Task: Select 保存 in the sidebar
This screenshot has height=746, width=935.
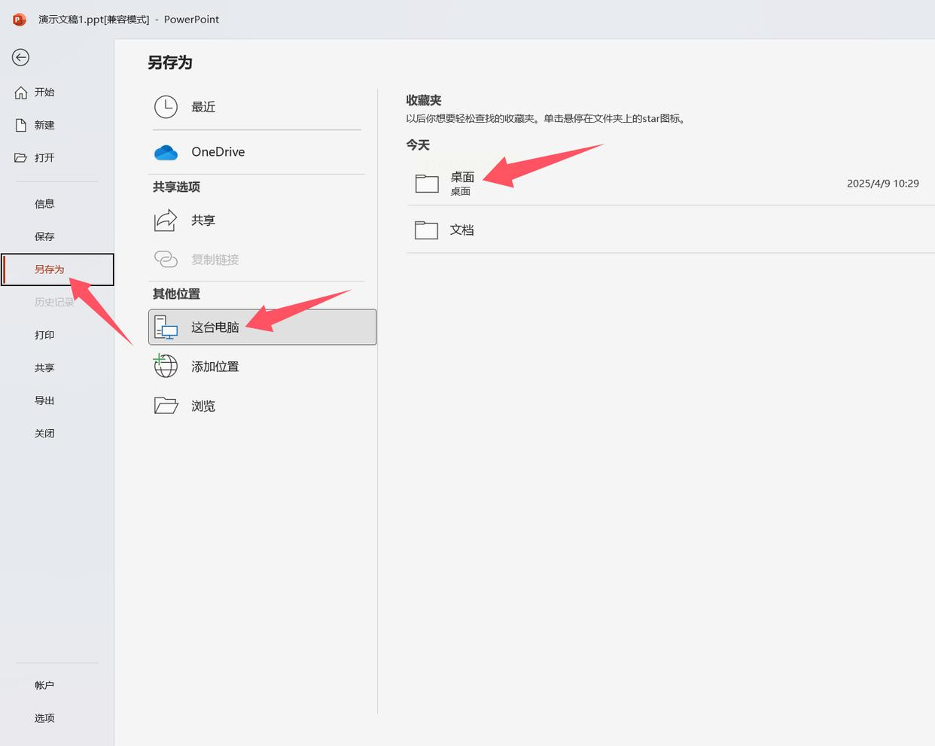Action: pyautogui.click(x=44, y=236)
